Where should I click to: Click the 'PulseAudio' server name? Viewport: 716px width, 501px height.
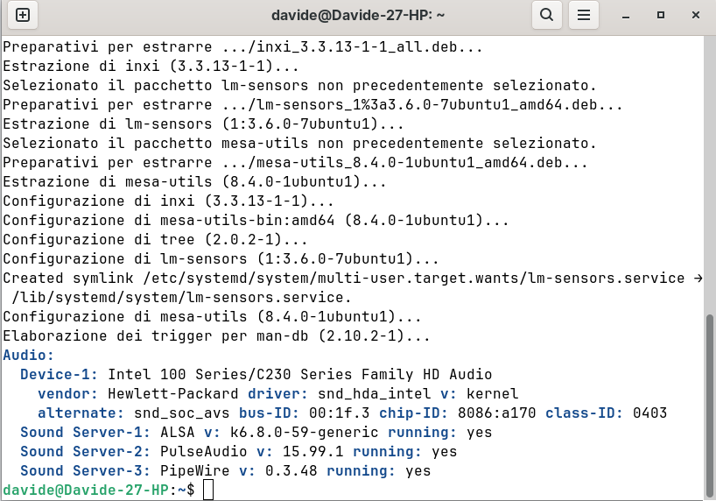pyautogui.click(x=203, y=451)
